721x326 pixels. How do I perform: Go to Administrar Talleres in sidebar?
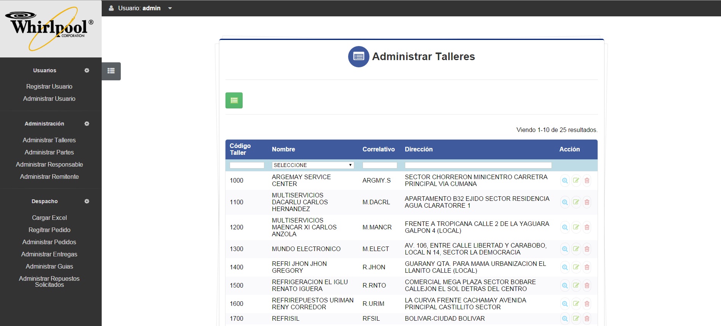pos(49,140)
